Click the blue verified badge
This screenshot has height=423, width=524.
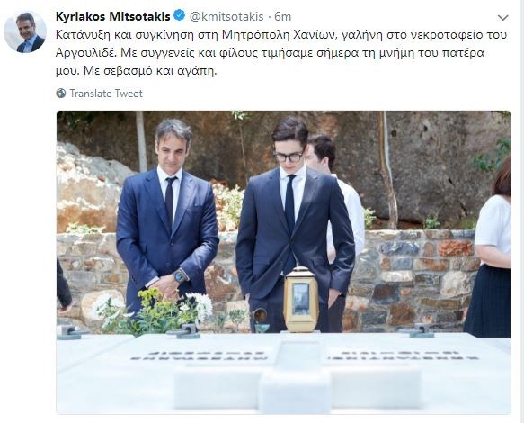(180, 15)
